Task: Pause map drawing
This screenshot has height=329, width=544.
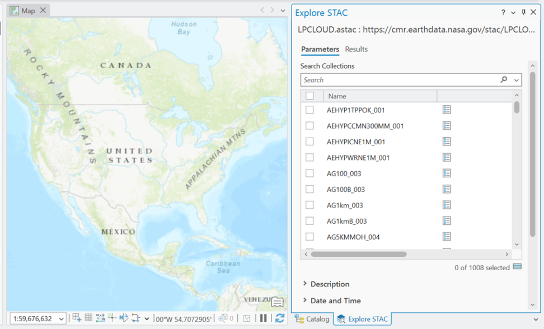Action: click(x=264, y=318)
